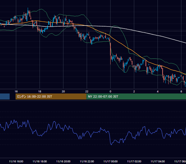Image resolution: width=186 pixels, height=164 pixels.
Task: Click the 6 hour label on price chart axis
Action: point(181,92)
